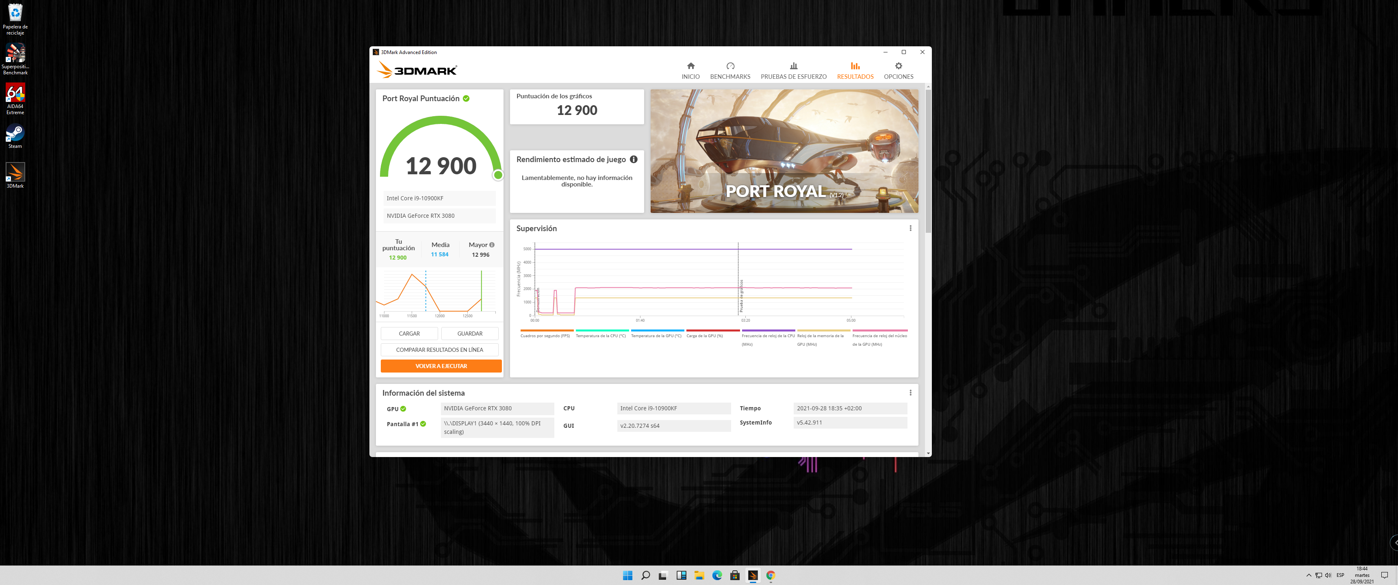The height and width of the screenshot is (585, 1398).
Task: Select the RESULTADOS tab
Action: click(x=855, y=71)
